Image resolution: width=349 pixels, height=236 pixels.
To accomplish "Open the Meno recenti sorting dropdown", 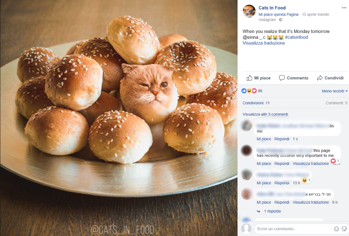I will (335, 91).
